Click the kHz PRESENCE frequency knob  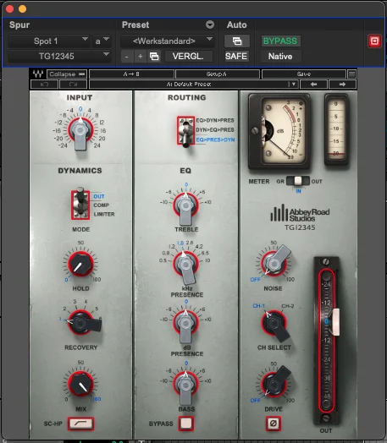[x=185, y=265]
